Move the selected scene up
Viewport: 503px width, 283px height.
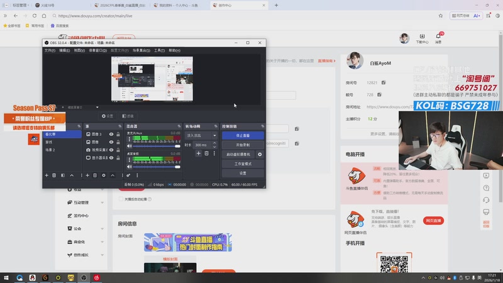[x=72, y=175]
